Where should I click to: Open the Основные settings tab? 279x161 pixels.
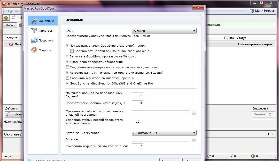tap(43, 21)
